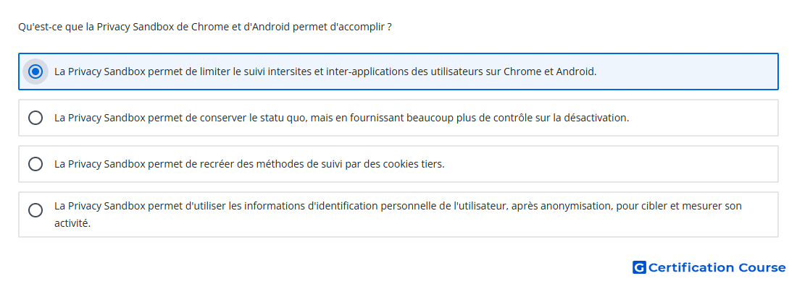Click the answer text about suivi intersites et inter-applications
Viewport: 797px width, 281px height.
point(325,72)
